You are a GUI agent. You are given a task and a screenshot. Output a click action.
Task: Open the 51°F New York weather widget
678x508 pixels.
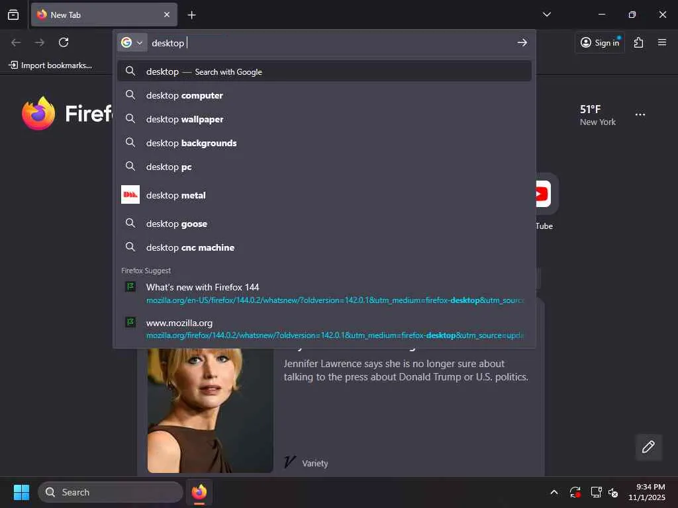tap(598, 115)
